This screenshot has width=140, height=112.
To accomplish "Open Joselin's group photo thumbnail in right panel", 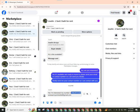I will (120, 23).
